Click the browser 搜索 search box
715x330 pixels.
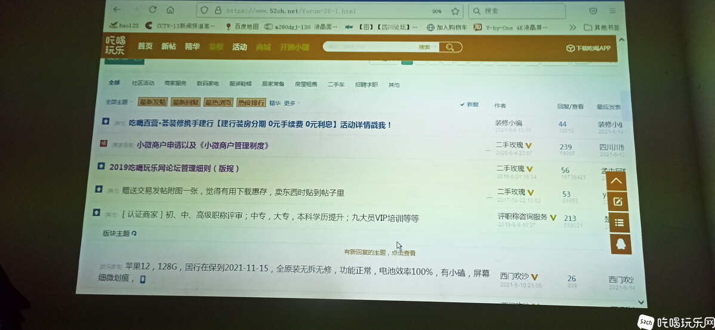[x=517, y=11]
